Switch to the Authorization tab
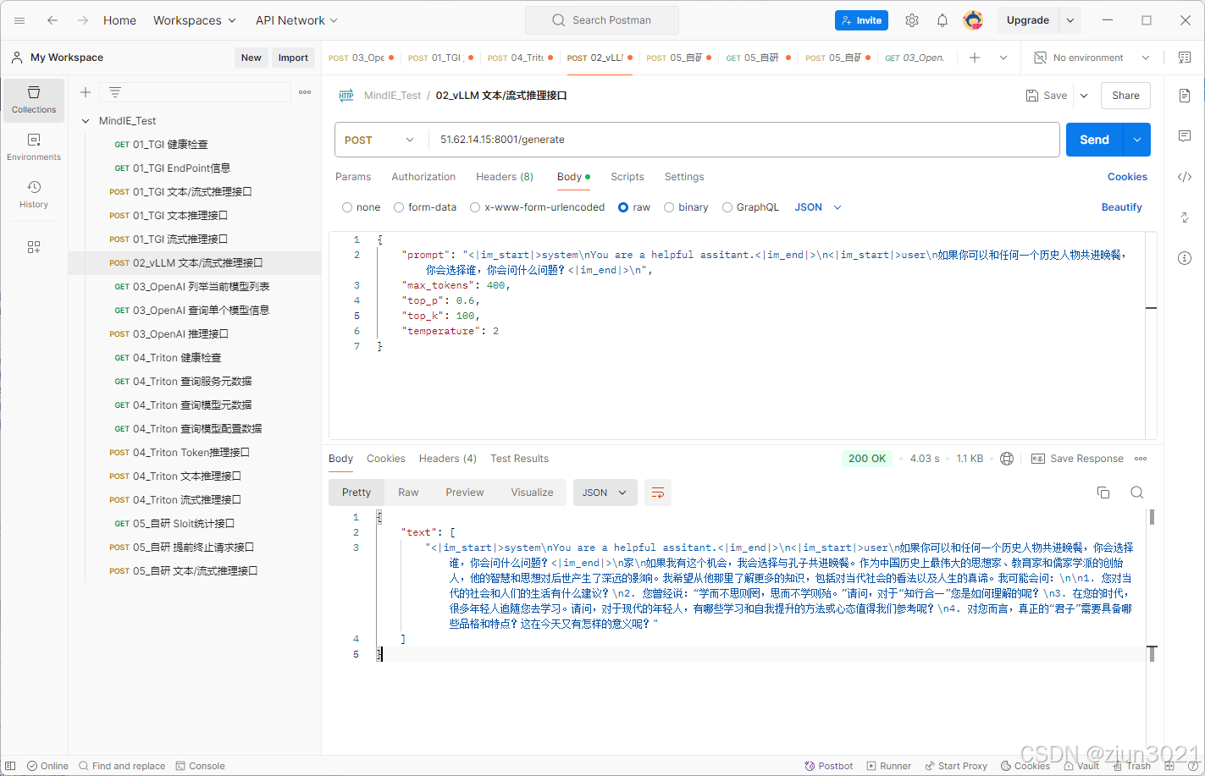The width and height of the screenshot is (1205, 776). [423, 177]
